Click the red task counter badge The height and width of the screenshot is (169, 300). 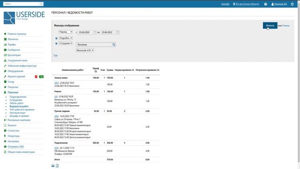click(x=36, y=77)
